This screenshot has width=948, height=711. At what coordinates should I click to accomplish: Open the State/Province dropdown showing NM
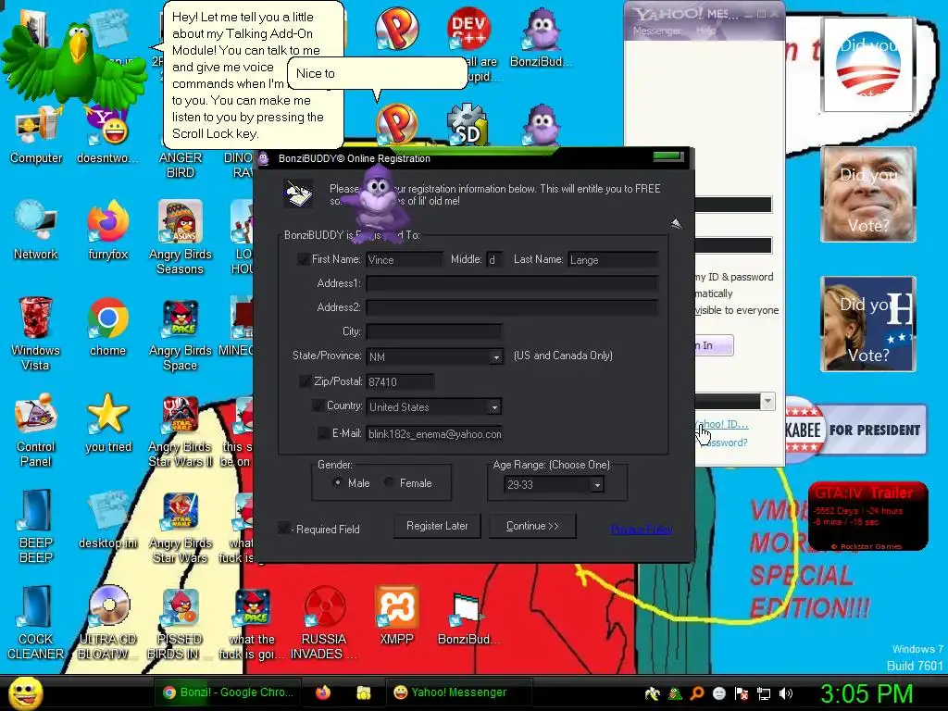point(496,356)
